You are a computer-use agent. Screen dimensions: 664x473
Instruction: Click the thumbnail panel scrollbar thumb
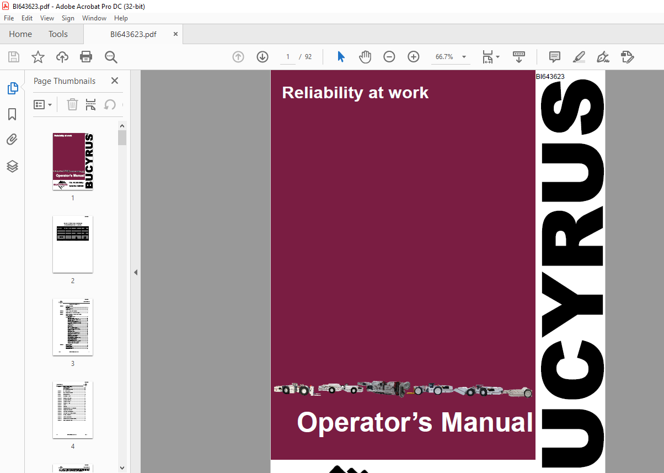click(x=122, y=137)
